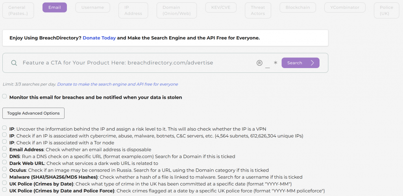Tick the IP Tor node checkbox
This screenshot has width=403, height=196.
pos(4,142)
